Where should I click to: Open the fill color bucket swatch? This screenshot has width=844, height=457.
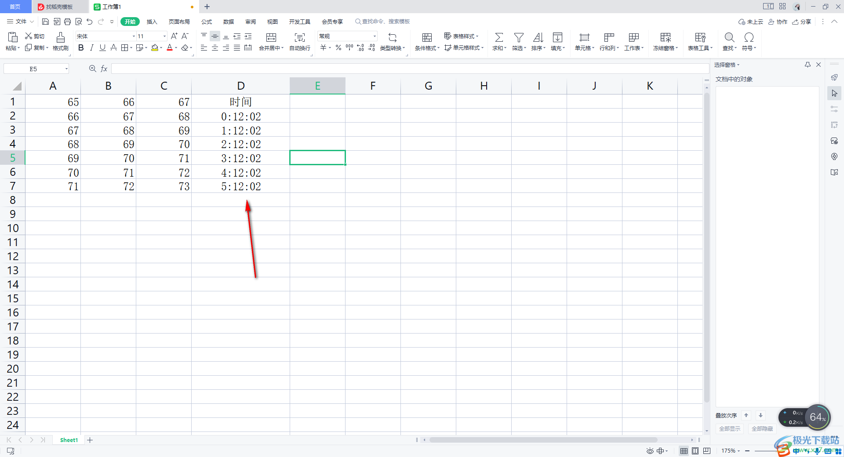155,47
